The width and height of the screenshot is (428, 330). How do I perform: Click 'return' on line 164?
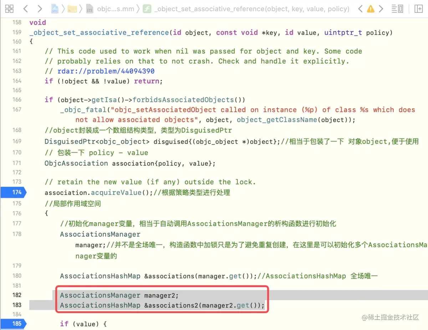tap(146, 81)
